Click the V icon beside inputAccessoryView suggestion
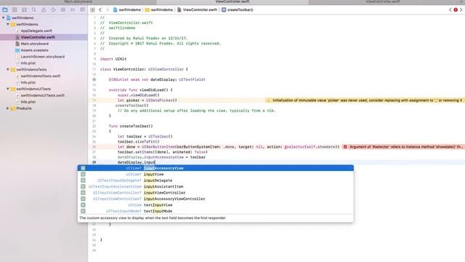This screenshot has width=465, height=262. [83, 168]
